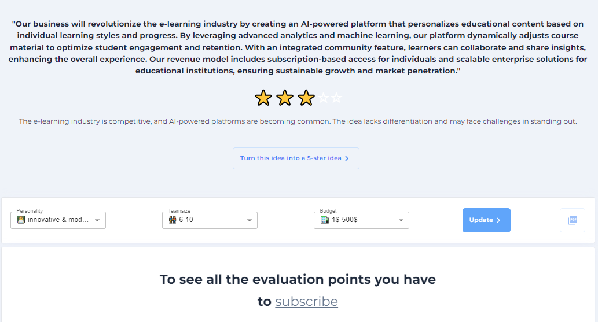The height and width of the screenshot is (322, 598).
Task: Click the first gold rating star
Action: (x=263, y=98)
